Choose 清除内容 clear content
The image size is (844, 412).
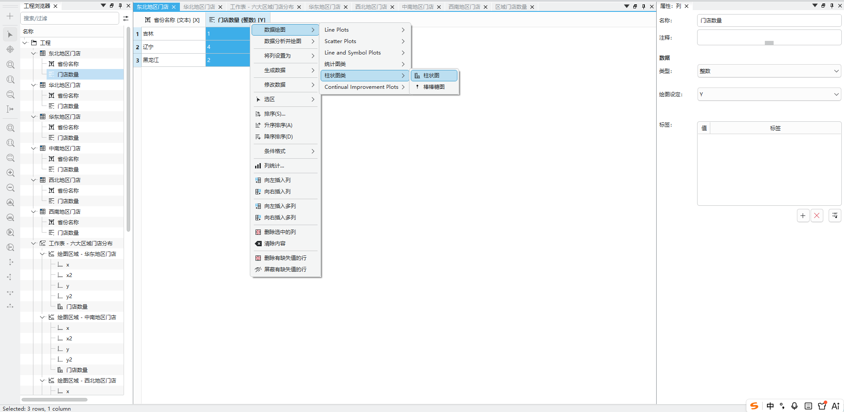(286, 244)
